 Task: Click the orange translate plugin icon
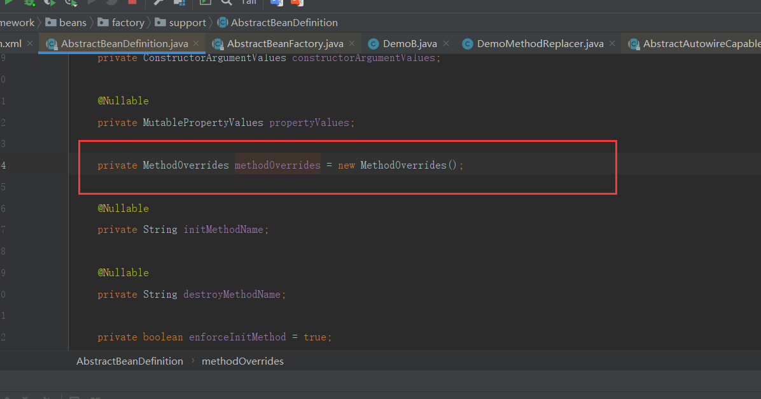pyautogui.click(x=297, y=2)
